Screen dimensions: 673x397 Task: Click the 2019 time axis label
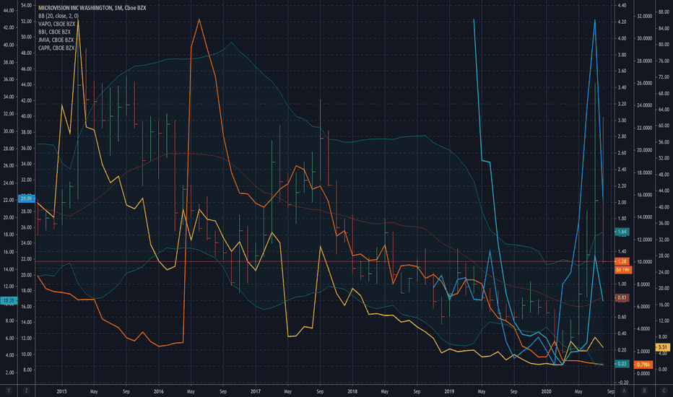pyautogui.click(x=449, y=391)
